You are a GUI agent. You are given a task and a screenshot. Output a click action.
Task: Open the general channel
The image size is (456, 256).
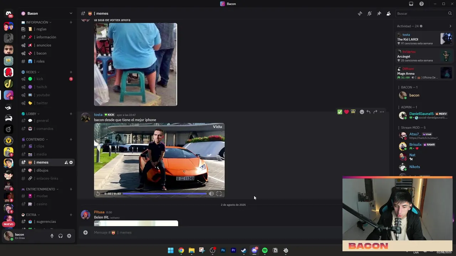(47, 121)
